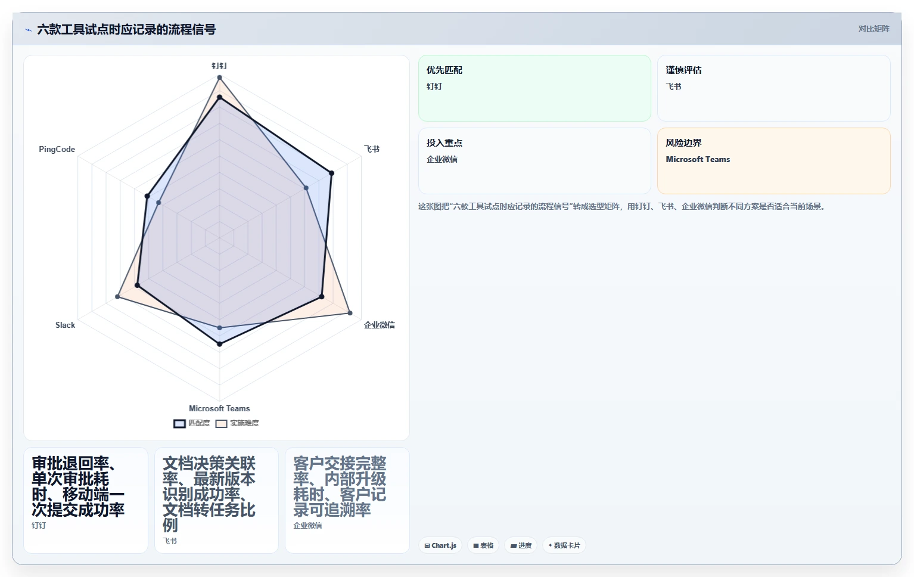Select the 优先匹配 钉钉 card
Viewport: 914px width, 577px height.
point(534,88)
